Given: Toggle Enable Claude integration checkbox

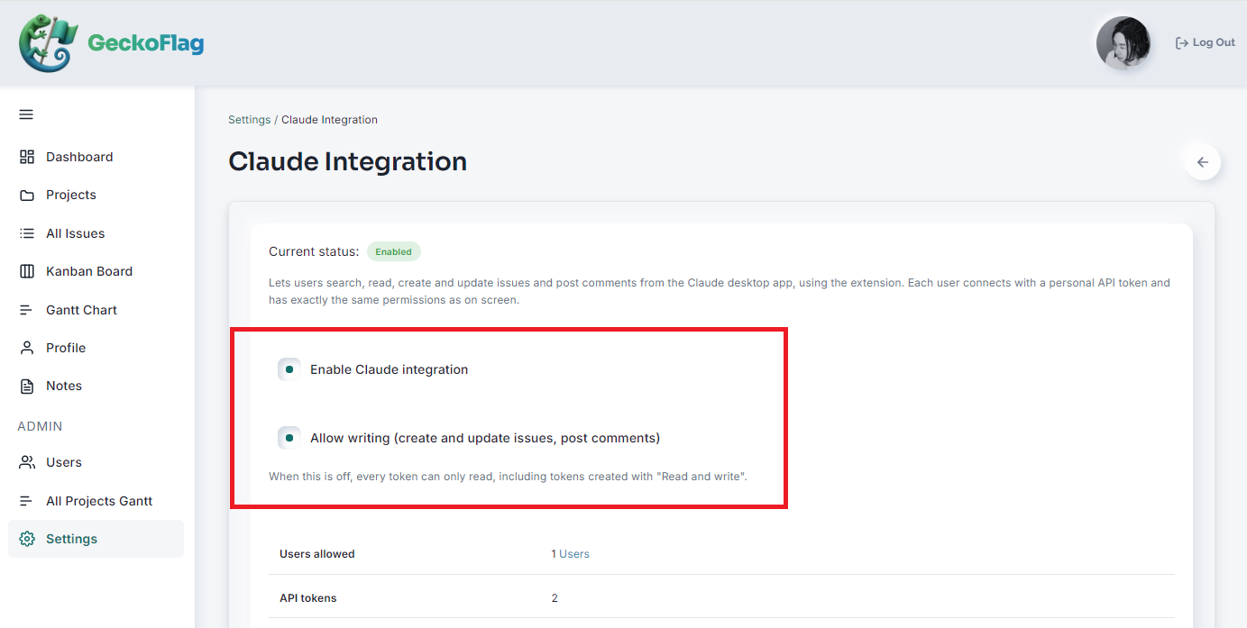Looking at the screenshot, I should click(x=289, y=369).
